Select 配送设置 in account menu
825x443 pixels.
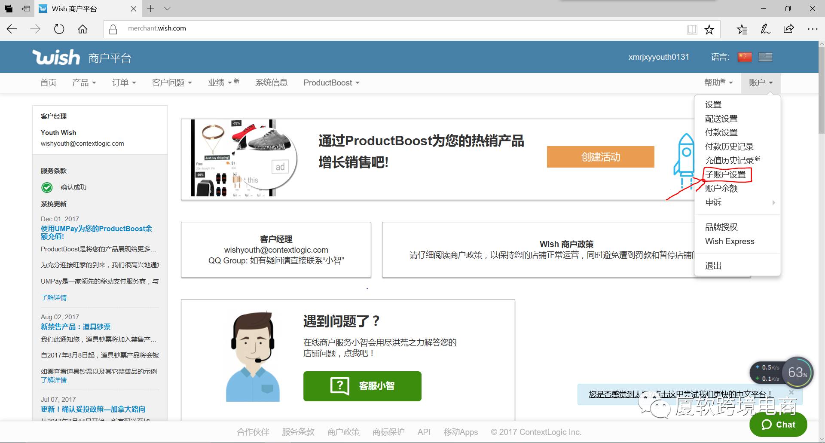click(x=721, y=119)
